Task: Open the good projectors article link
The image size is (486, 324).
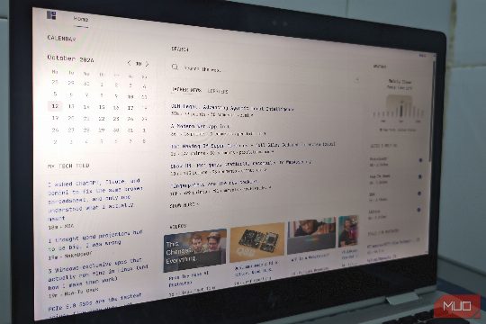Action: [95, 240]
